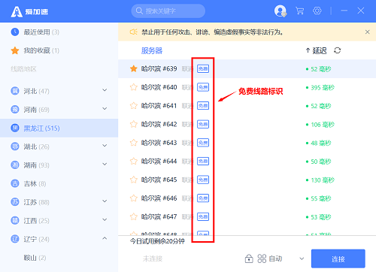Click the 395 毫秒 latency value
Screen dimensions: 376x272
click(323, 87)
